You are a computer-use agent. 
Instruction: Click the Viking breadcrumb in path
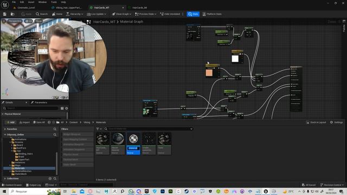[87, 122]
